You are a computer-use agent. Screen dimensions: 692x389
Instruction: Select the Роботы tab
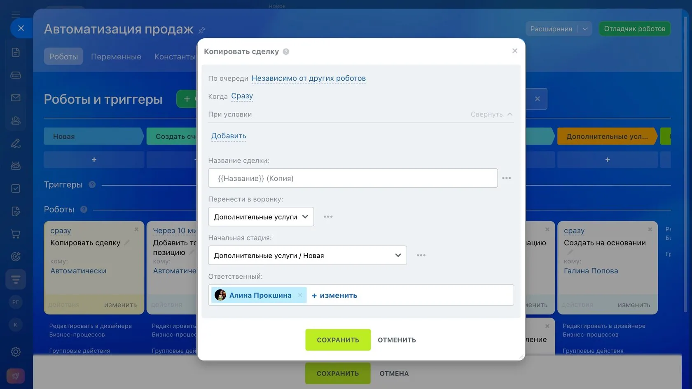tap(63, 56)
